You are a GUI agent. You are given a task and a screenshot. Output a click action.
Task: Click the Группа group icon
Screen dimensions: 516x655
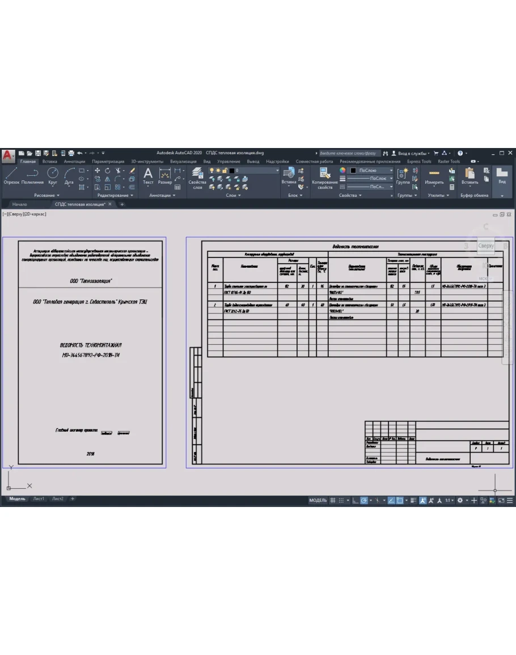403,176
